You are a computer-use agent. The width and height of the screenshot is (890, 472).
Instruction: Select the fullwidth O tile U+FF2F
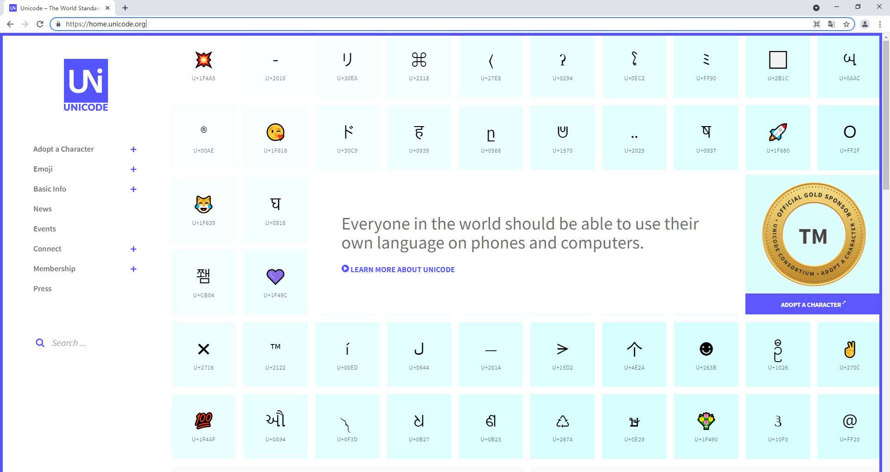(x=849, y=138)
